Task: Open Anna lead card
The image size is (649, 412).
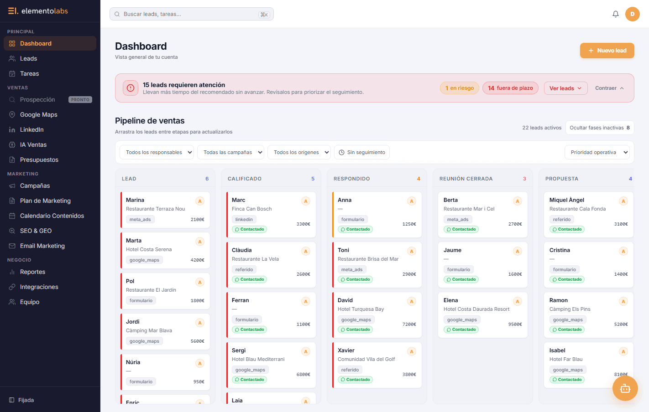Action: click(x=377, y=215)
